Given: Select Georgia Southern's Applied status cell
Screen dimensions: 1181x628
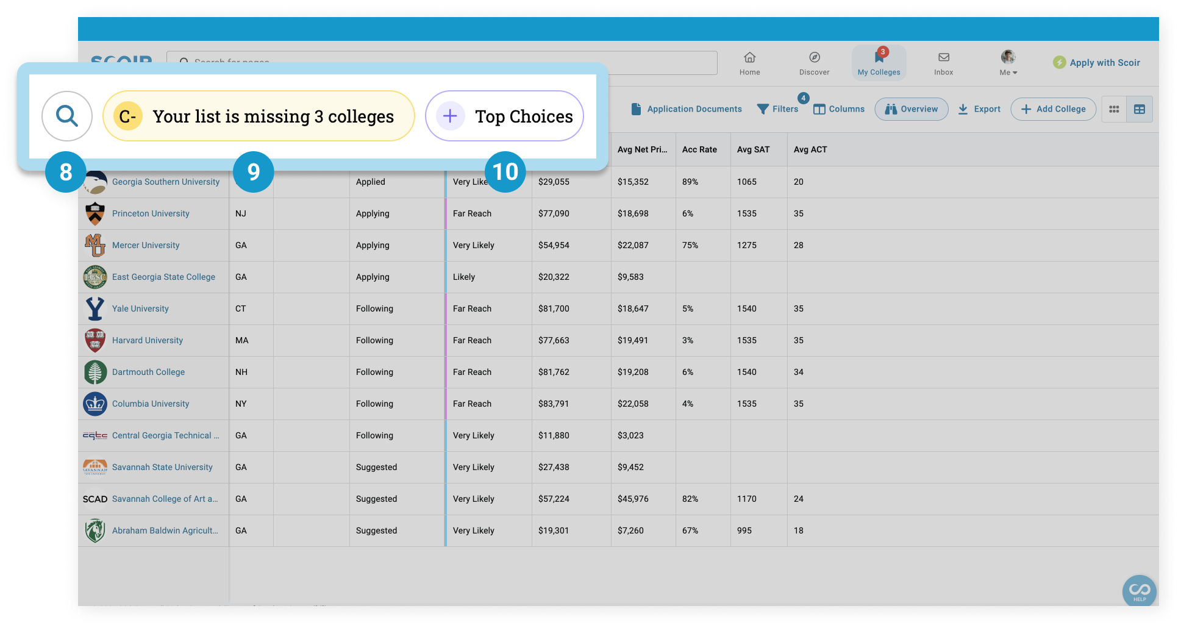Looking at the screenshot, I should coord(397,182).
